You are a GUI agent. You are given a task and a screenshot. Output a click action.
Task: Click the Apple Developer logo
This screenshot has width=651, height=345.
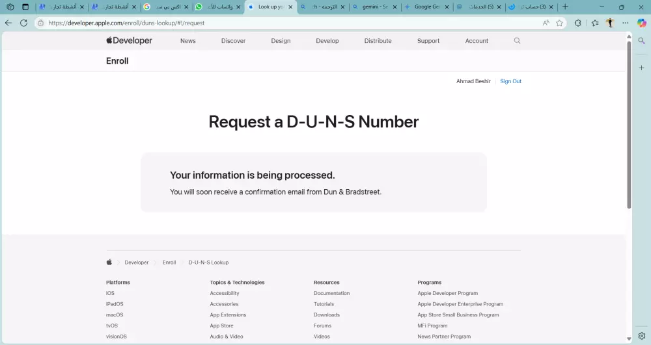pos(129,40)
